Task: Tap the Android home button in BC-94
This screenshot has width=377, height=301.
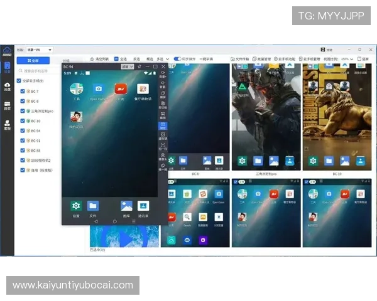Action: pyautogui.click(x=114, y=221)
